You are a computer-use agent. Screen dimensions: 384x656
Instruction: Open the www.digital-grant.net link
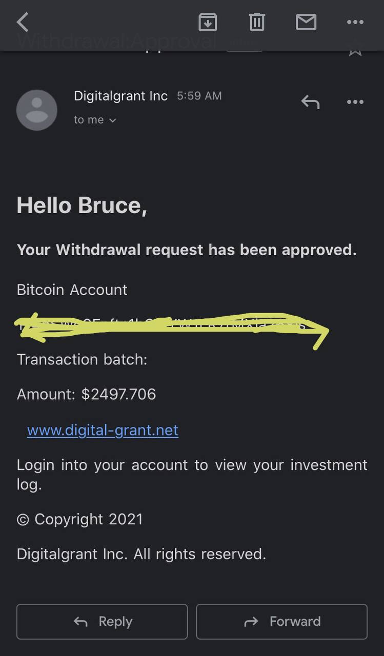103,430
